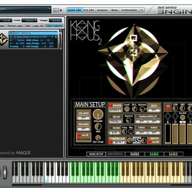Toggle Vel. to F.Freq on/off LED
The height and width of the screenshot is (192, 192).
79,135
